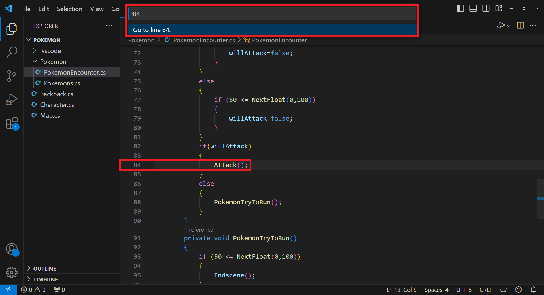Screen dimensions: 544x295
Task: Collapse the Pokemon folder in Explorer
Action: click(x=35, y=61)
